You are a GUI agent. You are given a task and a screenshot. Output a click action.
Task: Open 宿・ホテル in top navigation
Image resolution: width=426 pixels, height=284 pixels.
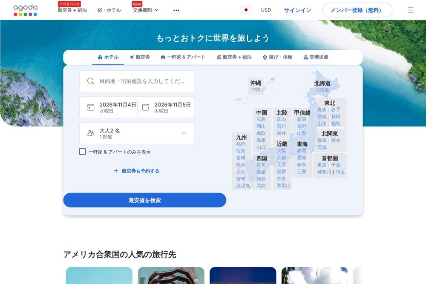109,10
